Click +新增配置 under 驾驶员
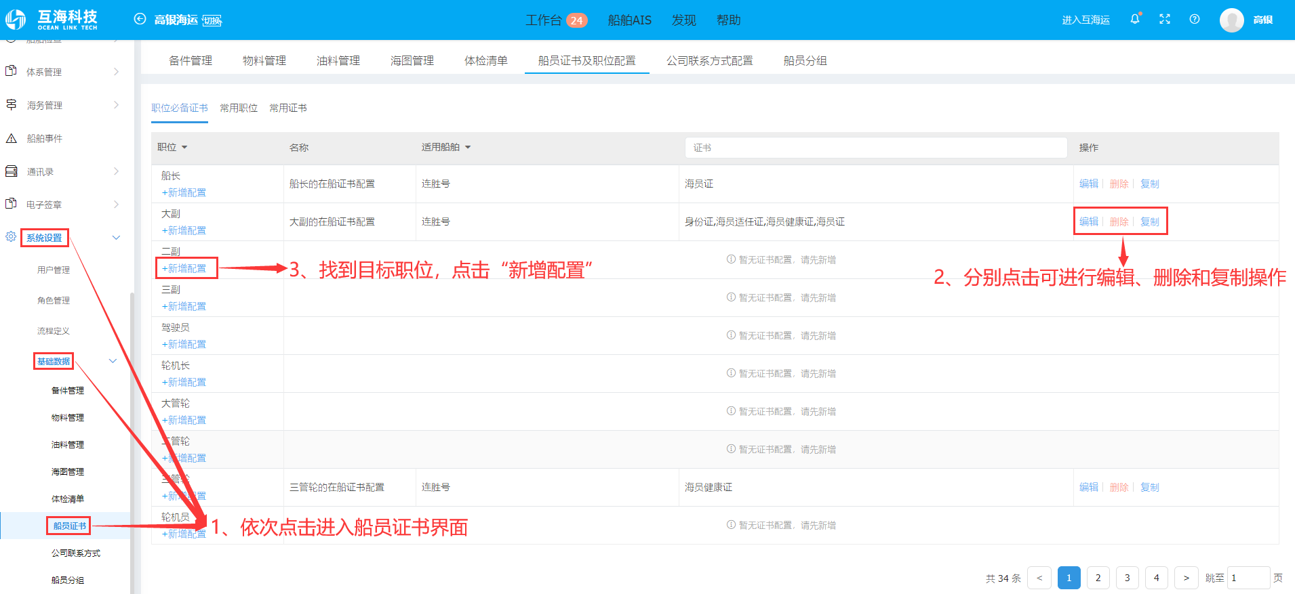 pos(184,344)
